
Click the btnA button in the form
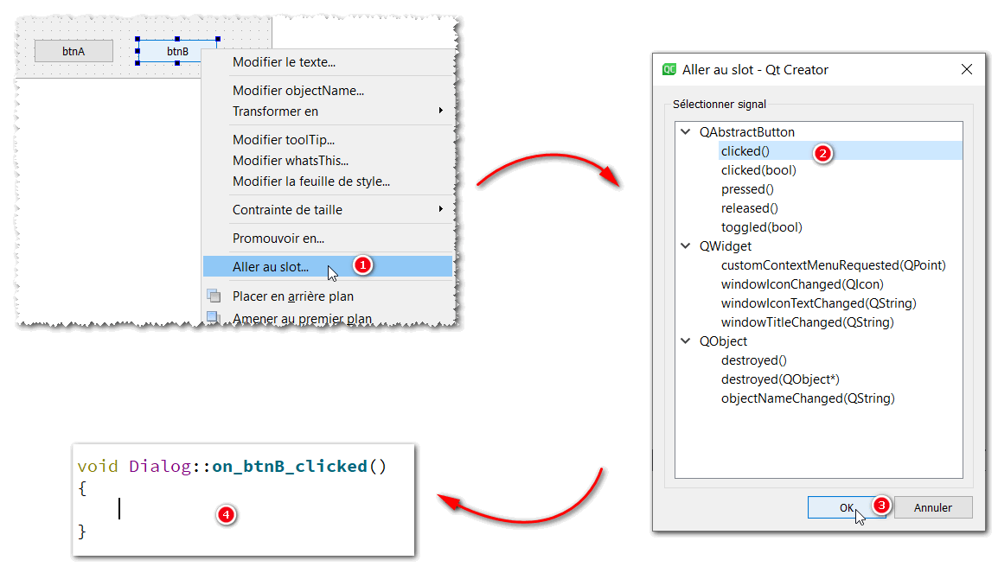pos(74,52)
